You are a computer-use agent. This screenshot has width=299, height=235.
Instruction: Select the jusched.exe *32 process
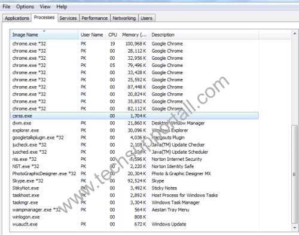135,152
